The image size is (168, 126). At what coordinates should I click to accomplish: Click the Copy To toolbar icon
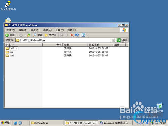point(67,35)
